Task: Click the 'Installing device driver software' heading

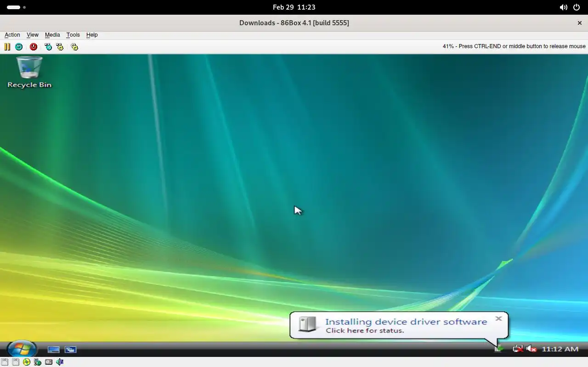Action: pos(406,322)
